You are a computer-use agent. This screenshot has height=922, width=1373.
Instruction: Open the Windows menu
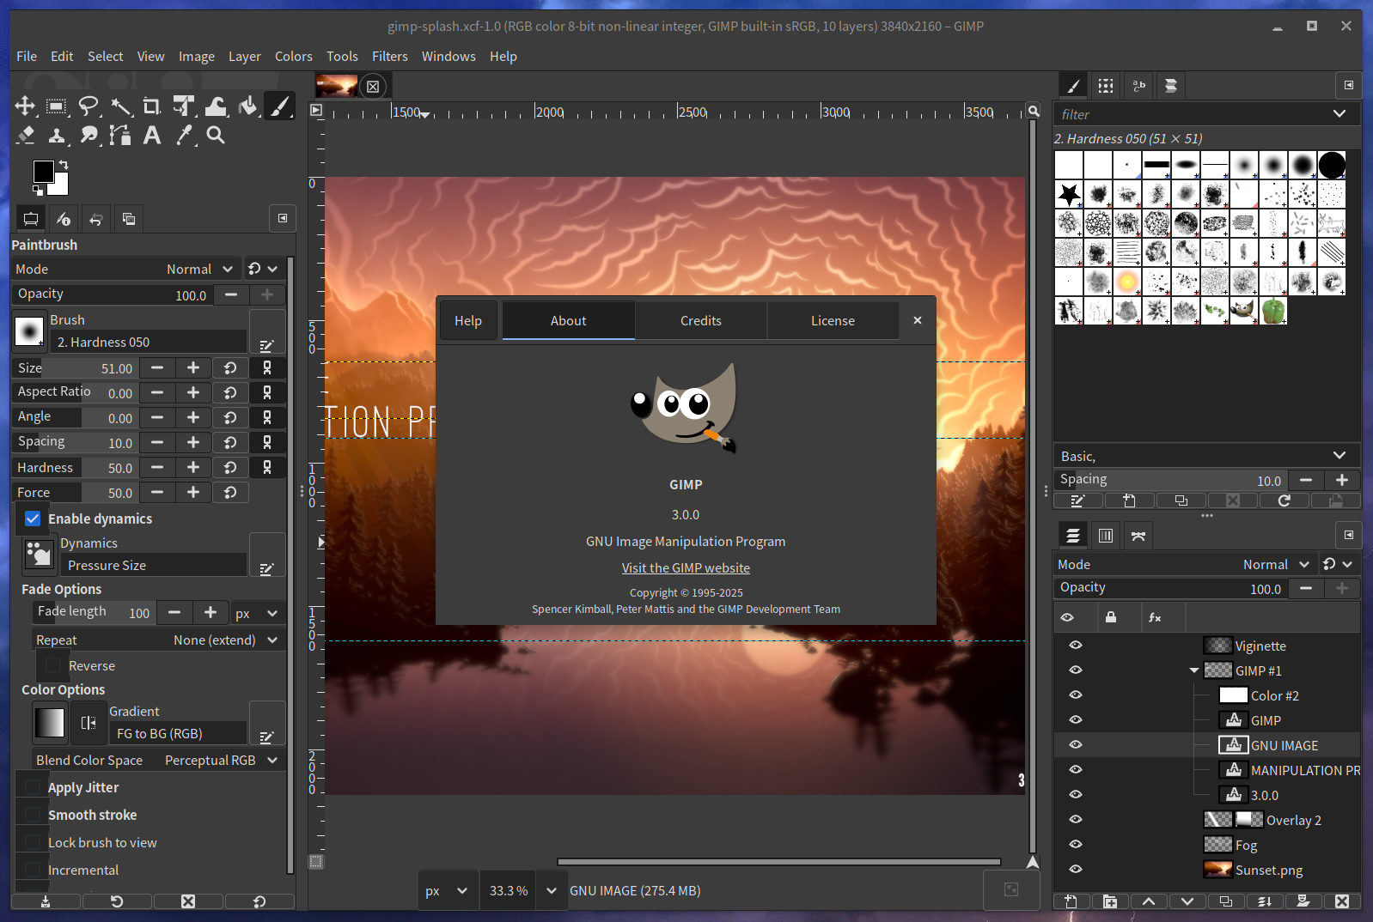pyautogui.click(x=449, y=56)
